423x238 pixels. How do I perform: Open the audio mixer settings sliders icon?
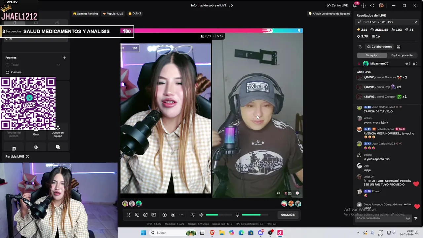pyautogui.click(x=193, y=215)
